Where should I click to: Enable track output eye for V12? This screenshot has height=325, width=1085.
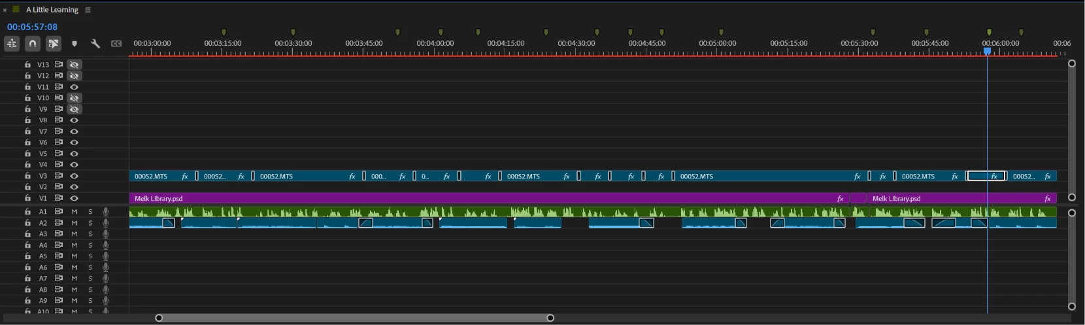75,76
